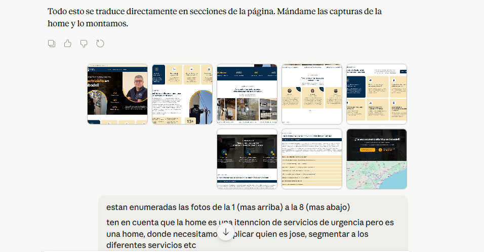Open thumbnail with beige service cards grid
Image resolution: width=484 pixels, height=252 pixels.
point(377,94)
